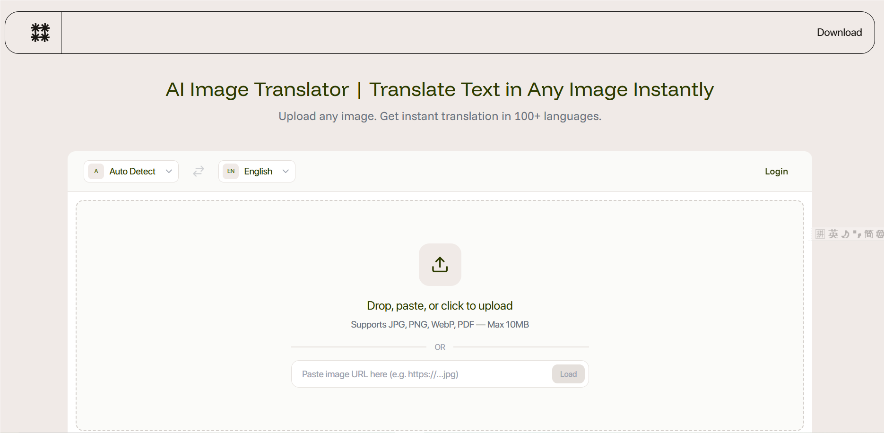Image resolution: width=884 pixels, height=433 pixels.
Task: Toggle the 英 English input mode
Action: pyautogui.click(x=833, y=234)
